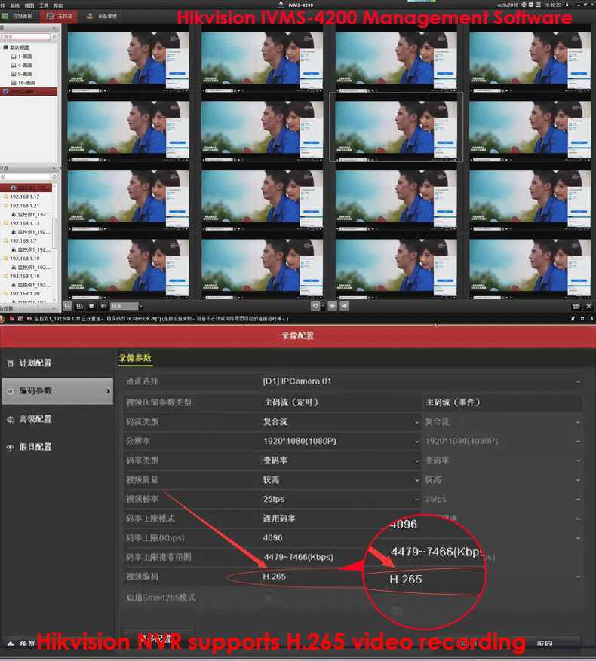This screenshot has width=596, height=661.
Task: Click the pin icon on the status bar
Action: [x=573, y=319]
